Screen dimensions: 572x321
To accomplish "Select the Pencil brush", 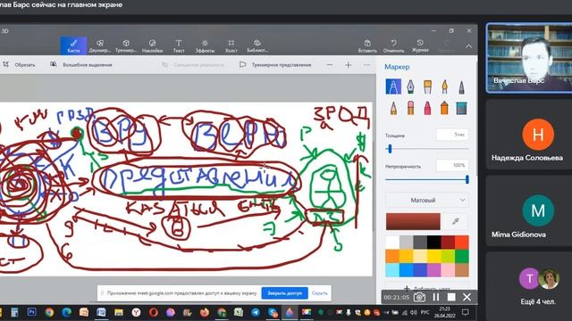I will click(393, 108).
